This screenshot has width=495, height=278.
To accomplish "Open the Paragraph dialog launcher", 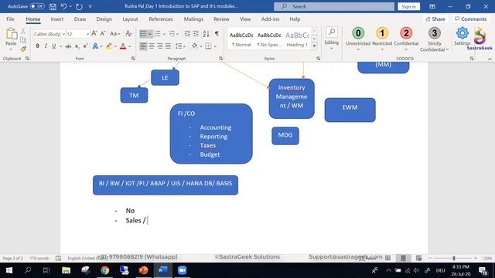I will pos(220,59).
